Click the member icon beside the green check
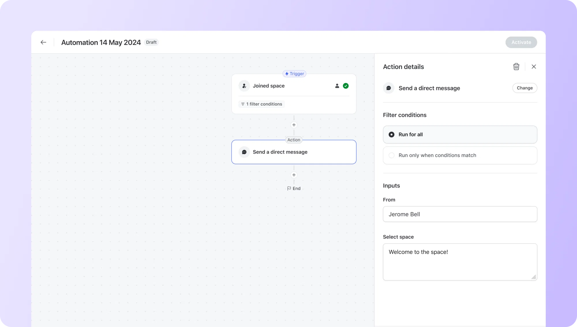This screenshot has height=327, width=577. coord(337,86)
